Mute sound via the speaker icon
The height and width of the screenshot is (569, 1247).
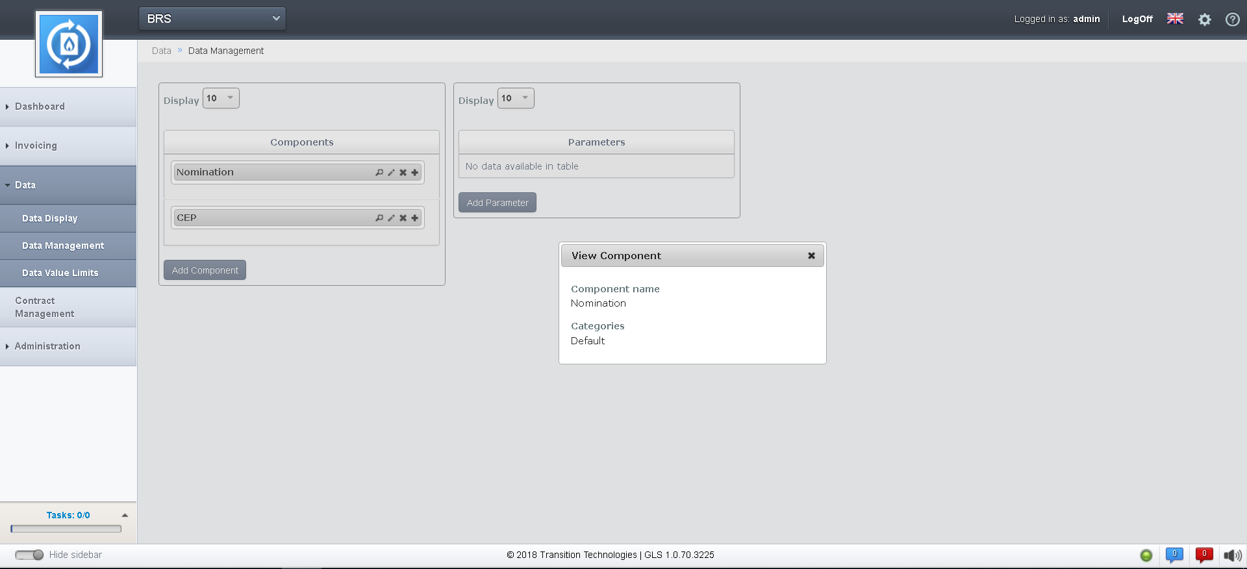(1232, 555)
